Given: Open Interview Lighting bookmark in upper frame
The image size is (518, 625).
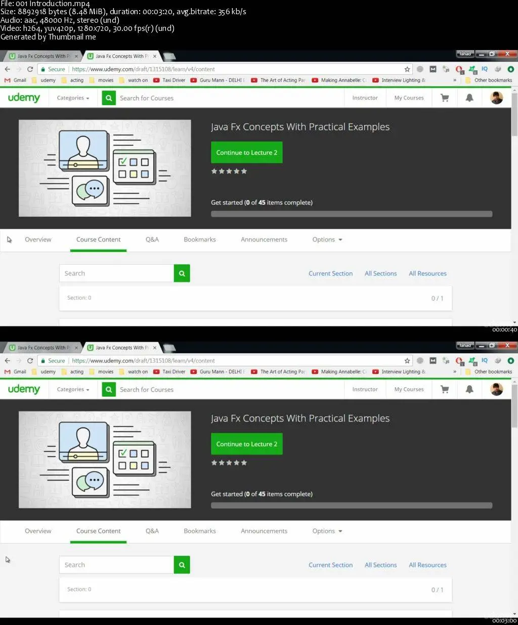Looking at the screenshot, I should 399,80.
